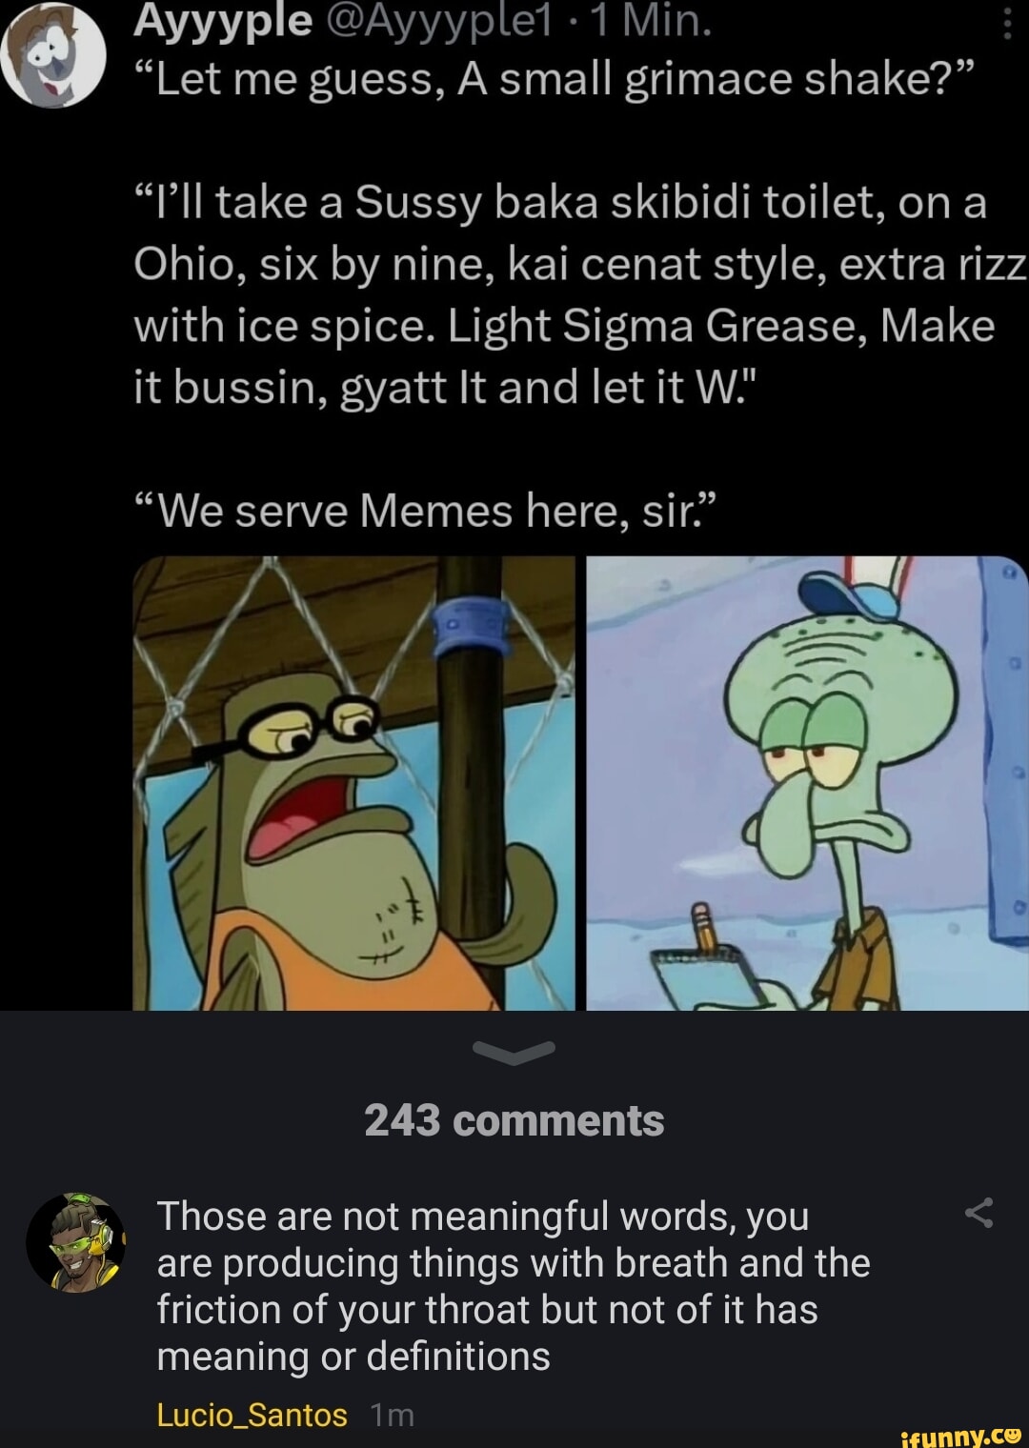Click Squidward's notepad in the right image
This screenshot has height=1448, width=1029.
tap(722, 976)
